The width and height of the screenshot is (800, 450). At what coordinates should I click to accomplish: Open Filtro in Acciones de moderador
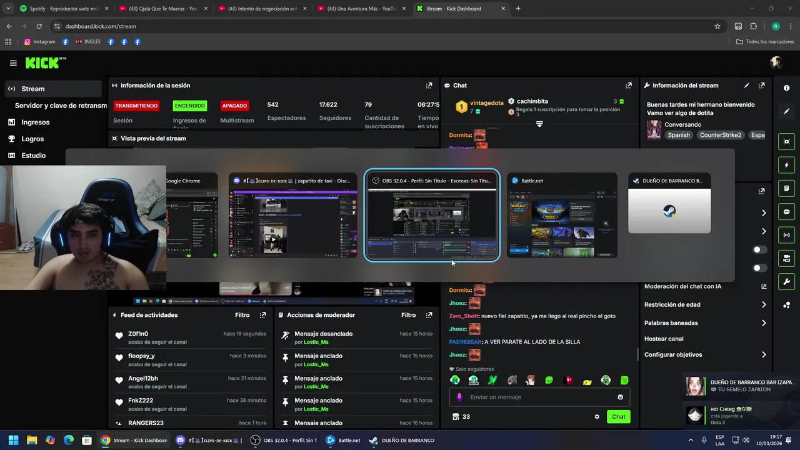click(x=409, y=315)
